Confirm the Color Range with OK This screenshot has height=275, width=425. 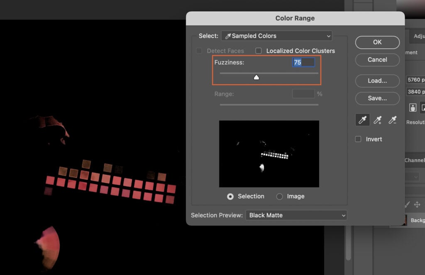(x=377, y=42)
